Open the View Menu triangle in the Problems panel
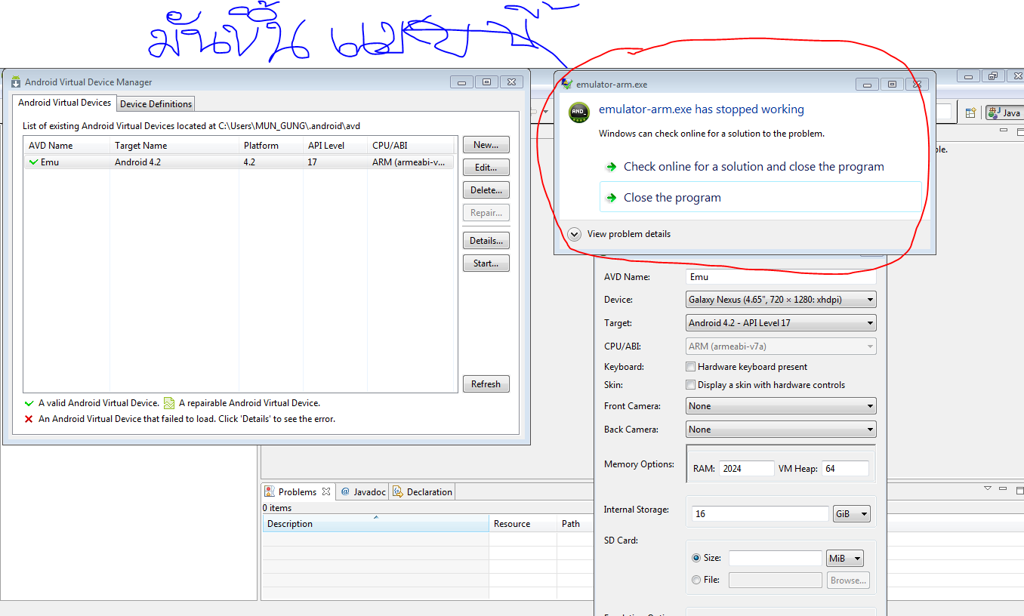Screen dimensions: 1024x616 988,489
